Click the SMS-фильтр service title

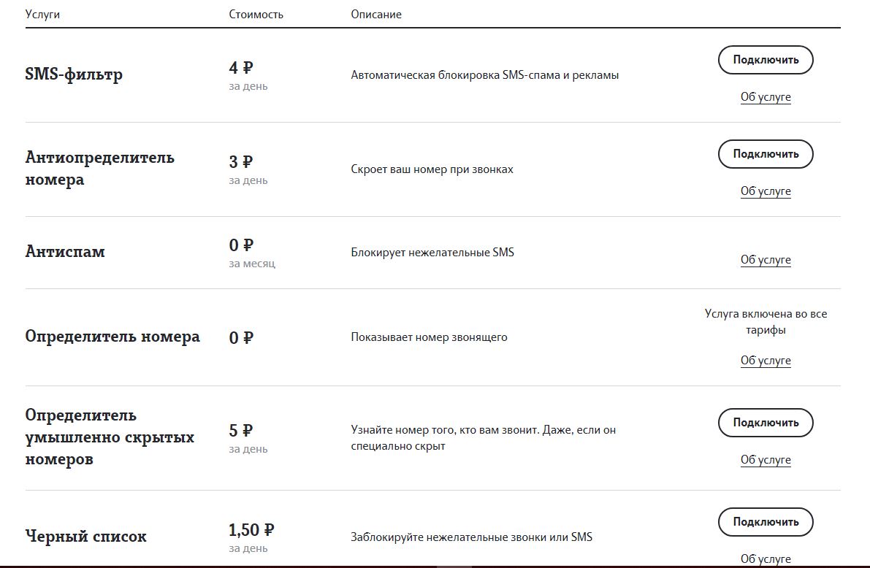pos(74,74)
